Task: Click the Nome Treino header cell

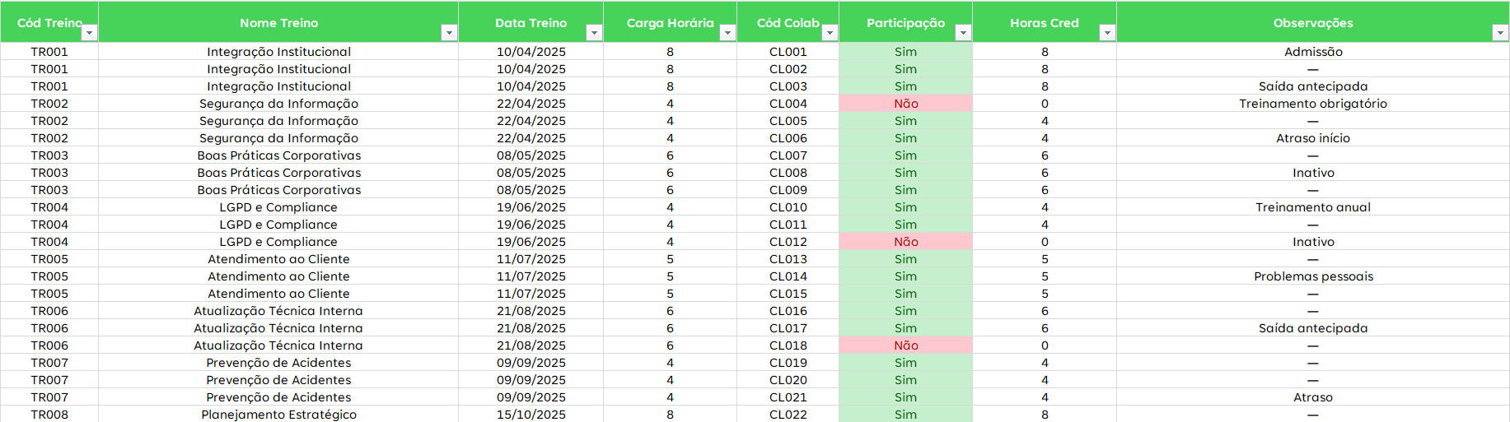Action: click(x=278, y=23)
